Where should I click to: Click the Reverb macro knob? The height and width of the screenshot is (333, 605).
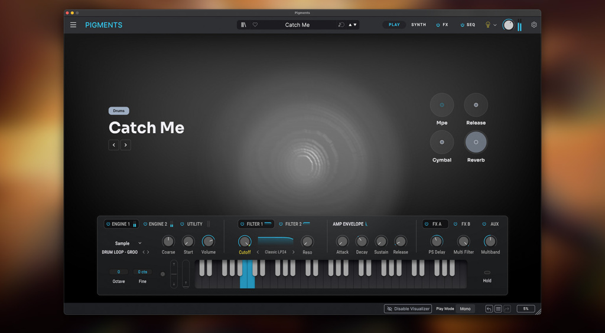pos(476,142)
